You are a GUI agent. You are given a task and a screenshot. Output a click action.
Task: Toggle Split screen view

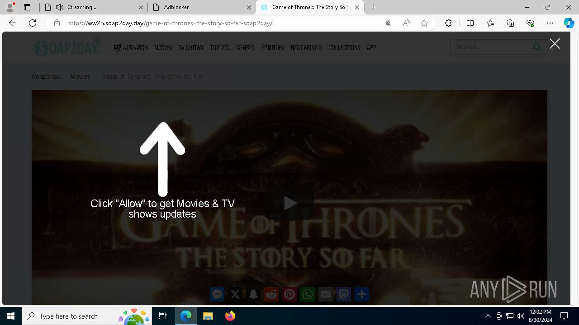(x=470, y=23)
